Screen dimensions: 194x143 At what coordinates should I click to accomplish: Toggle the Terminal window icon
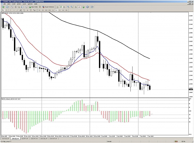click(22, 7)
